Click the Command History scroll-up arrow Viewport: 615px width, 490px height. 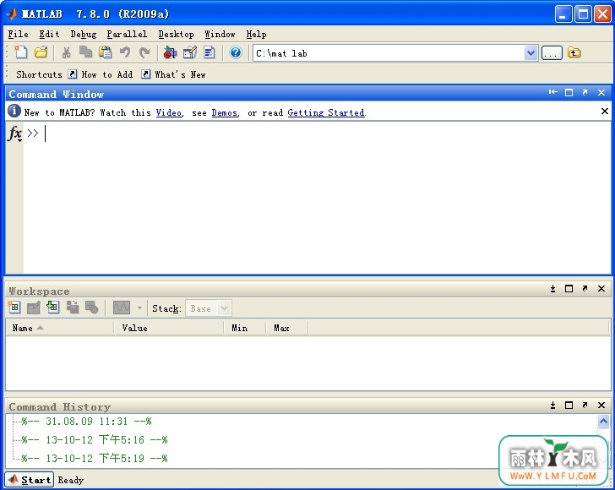[603, 421]
